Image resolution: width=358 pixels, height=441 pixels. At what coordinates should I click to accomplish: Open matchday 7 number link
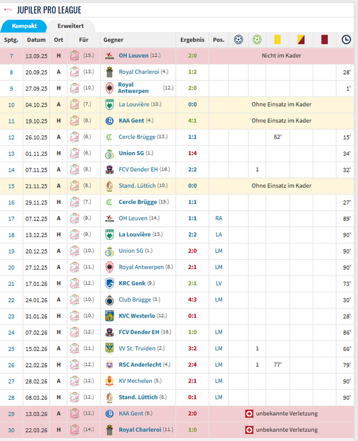click(x=11, y=56)
